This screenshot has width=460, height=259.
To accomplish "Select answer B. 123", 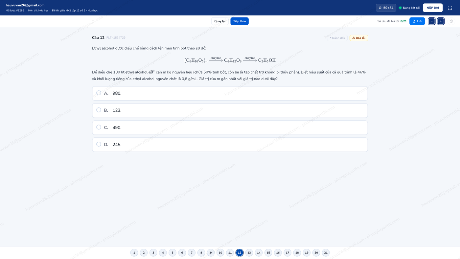I will (x=230, y=110).
